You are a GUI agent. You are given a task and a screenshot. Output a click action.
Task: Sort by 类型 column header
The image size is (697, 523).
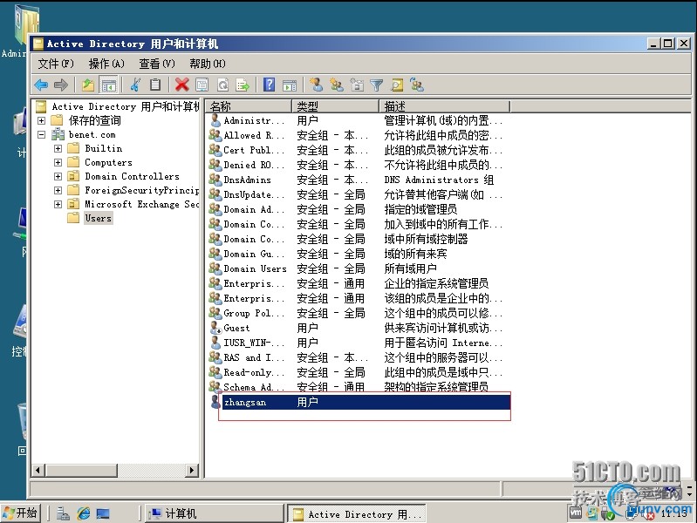[x=336, y=106]
